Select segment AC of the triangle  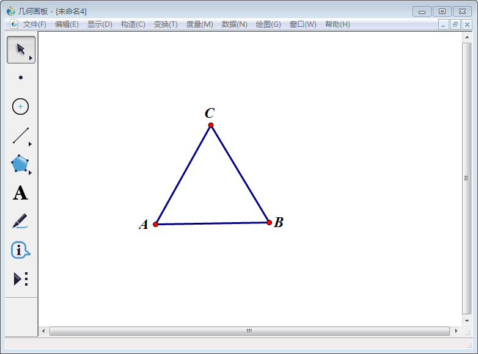(x=183, y=175)
